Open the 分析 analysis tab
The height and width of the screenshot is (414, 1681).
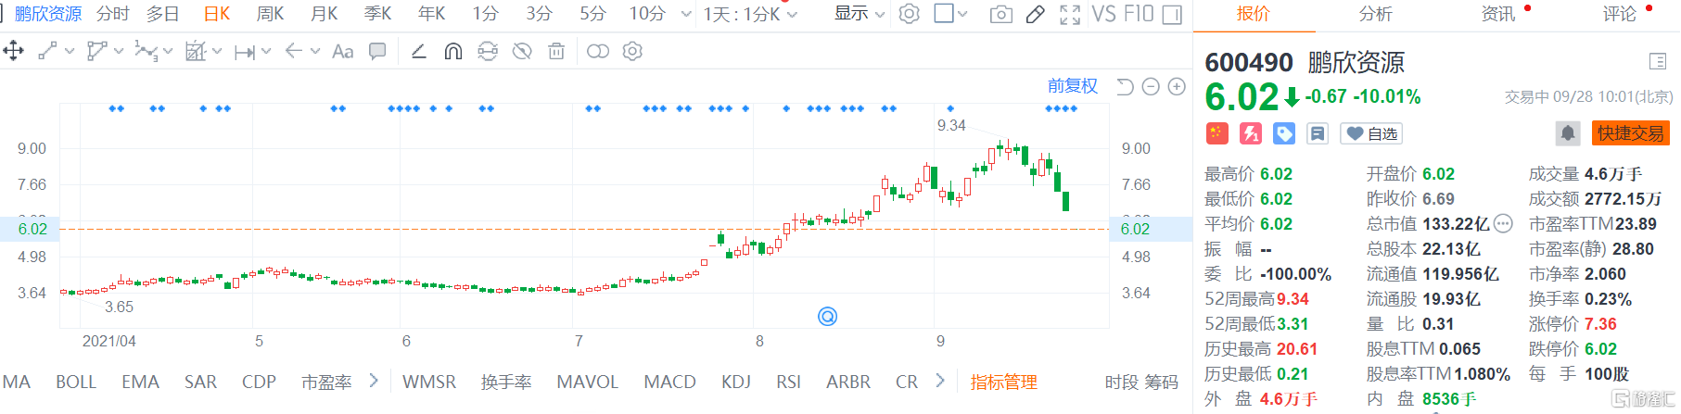click(1376, 14)
